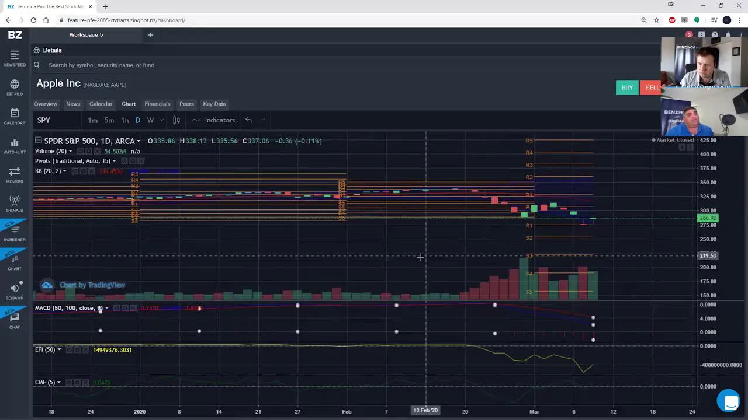Open the Calendar sidebar tool
Image resolution: width=748 pixels, height=420 pixels.
pos(15,117)
